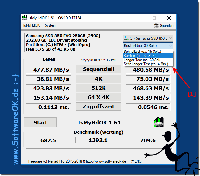Minimize the IsMyHdOK window
The width and height of the screenshot is (200, 176).
140,18
